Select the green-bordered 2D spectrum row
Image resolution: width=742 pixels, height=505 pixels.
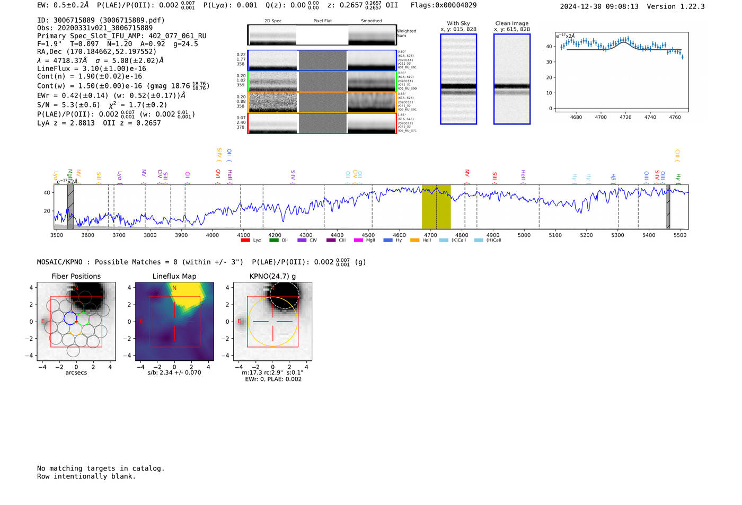[322, 81]
